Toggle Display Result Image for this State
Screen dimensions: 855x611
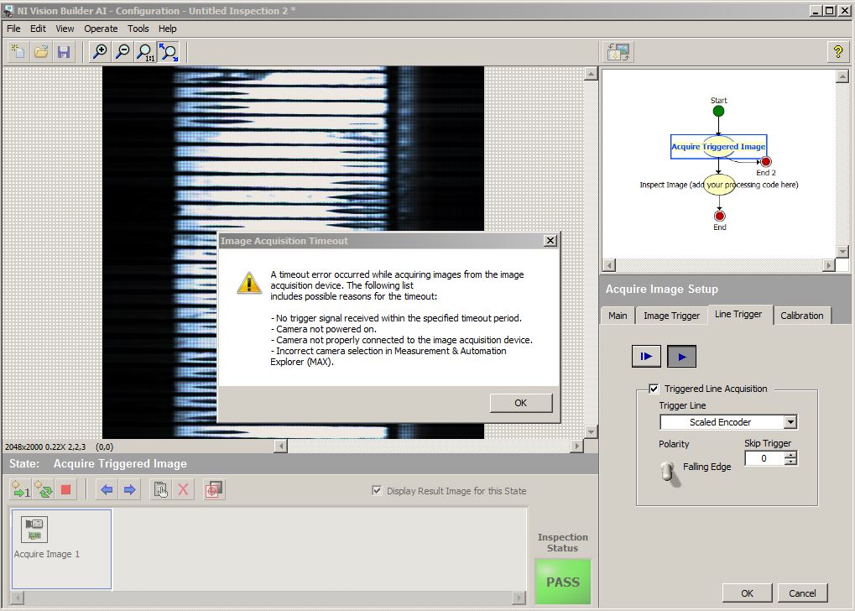[376, 490]
